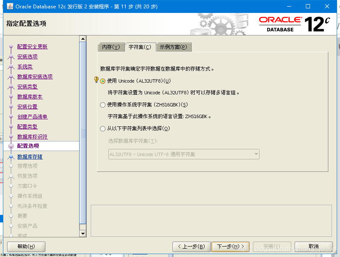This screenshot has height=257, width=340.
Task: Go to the 配置安全更新 step
Action: tap(32, 47)
